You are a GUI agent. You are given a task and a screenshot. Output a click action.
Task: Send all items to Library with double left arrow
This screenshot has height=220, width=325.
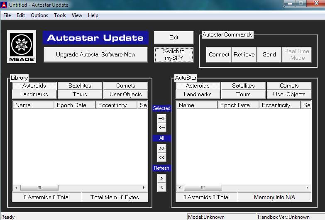click(161, 157)
